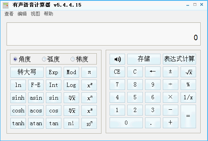Click the number 1 key
Image resolution: width=208 pixels, height=141 pixels.
(117, 110)
